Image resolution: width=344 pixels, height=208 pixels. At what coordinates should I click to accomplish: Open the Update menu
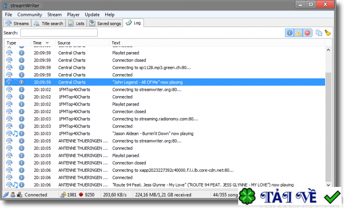[92, 15]
